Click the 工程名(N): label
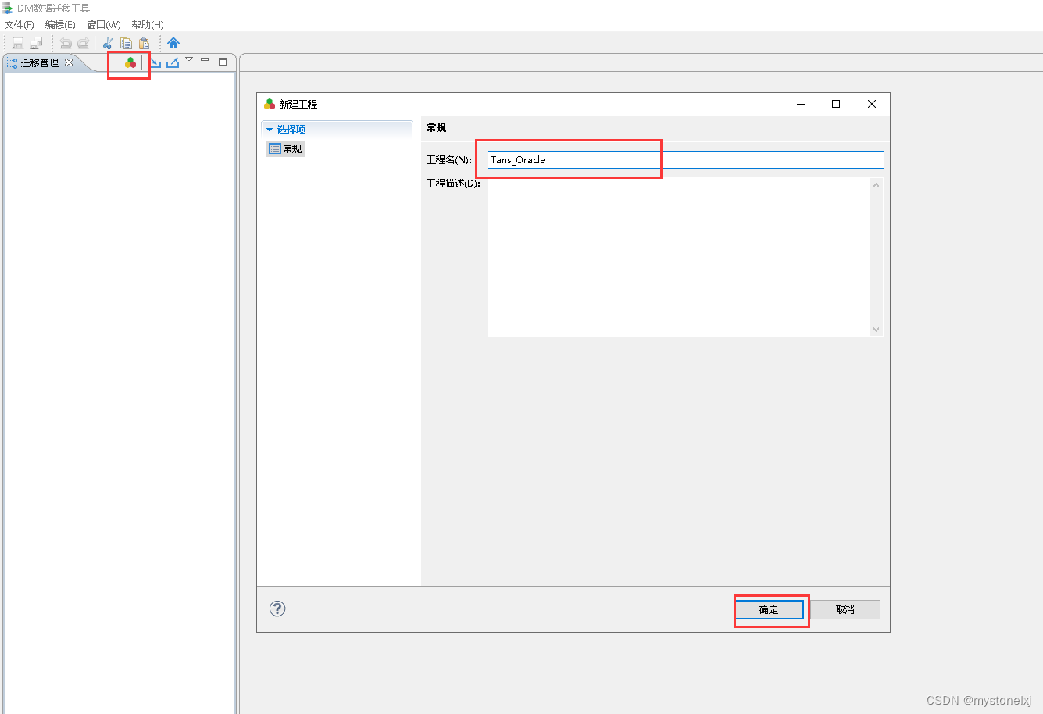The width and height of the screenshot is (1043, 714). point(449,159)
